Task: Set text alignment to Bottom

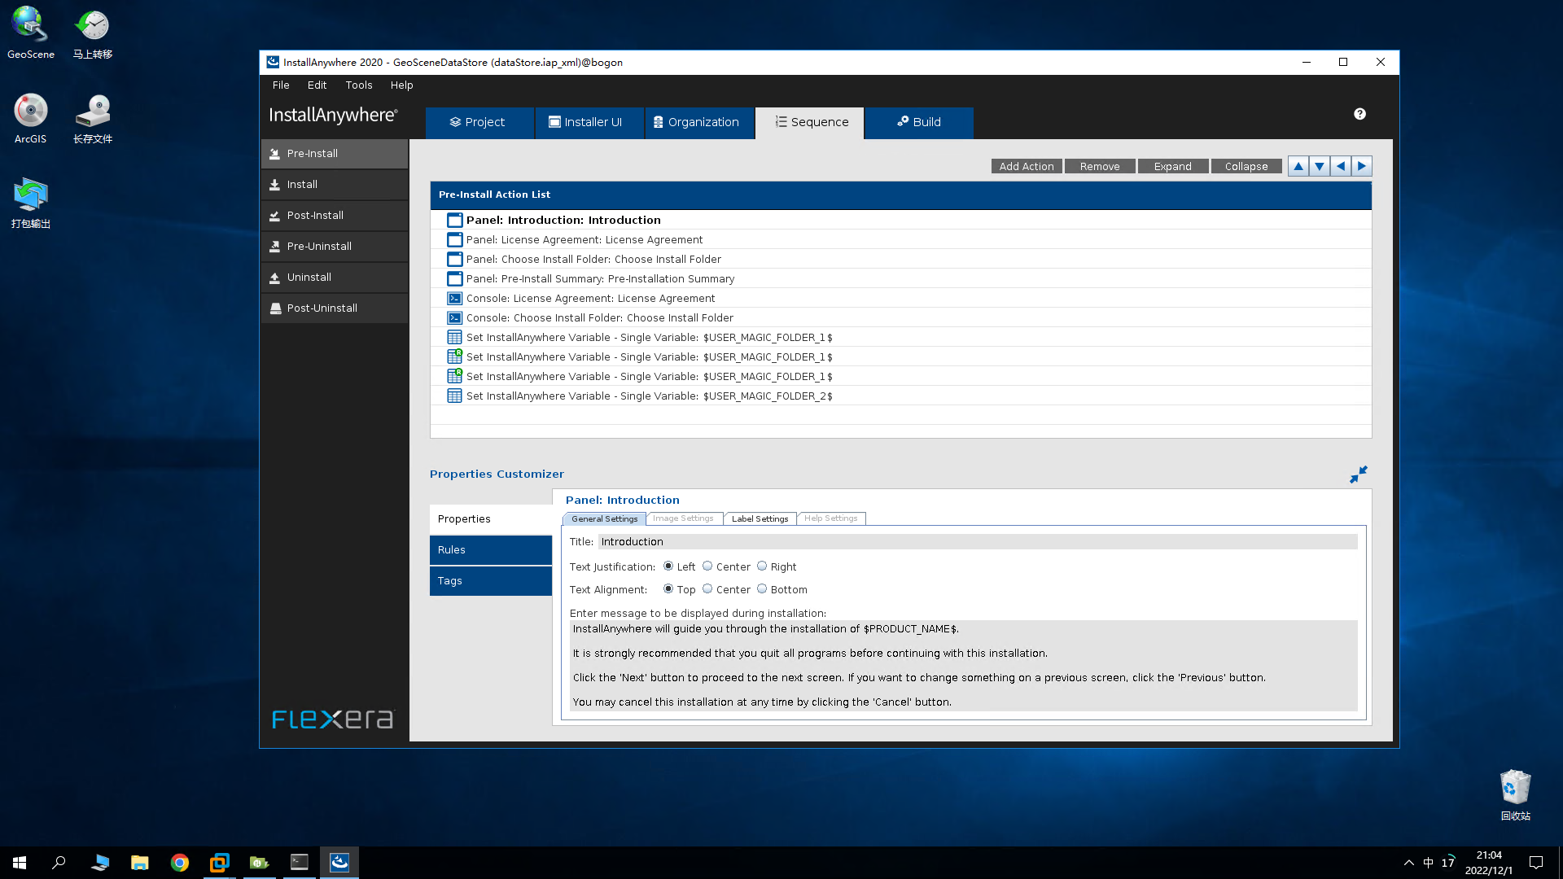Action: 762,589
